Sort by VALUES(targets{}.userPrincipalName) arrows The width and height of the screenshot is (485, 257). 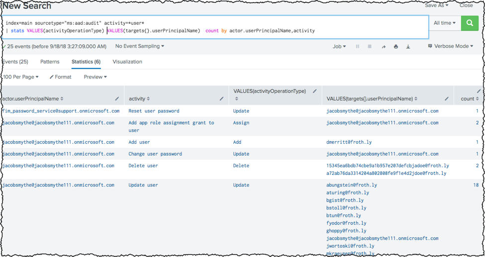416,98
